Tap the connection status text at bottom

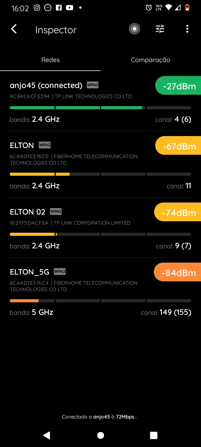pyautogui.click(x=100, y=417)
